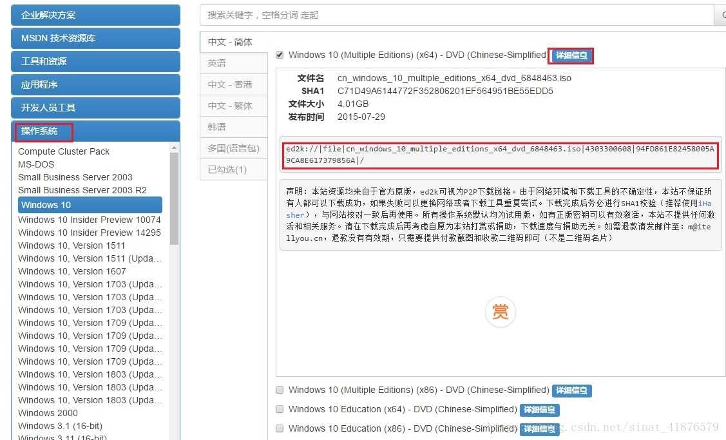Check Windows 10 Multiple Editions x86 checkbox

tap(280, 390)
